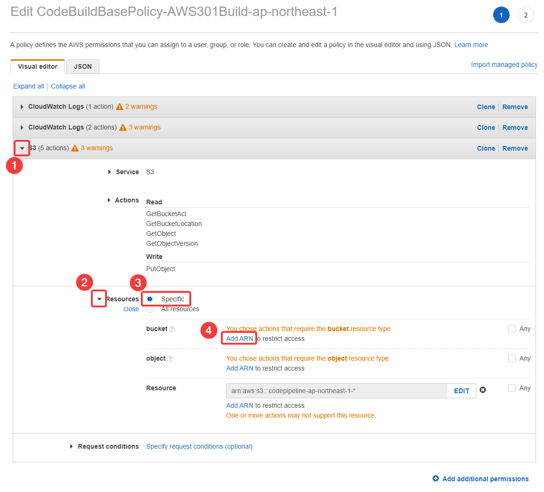Screen dimensions: 544x492
Task: Click 3 warnings on CloudWatch Logs row
Action: 144,127
